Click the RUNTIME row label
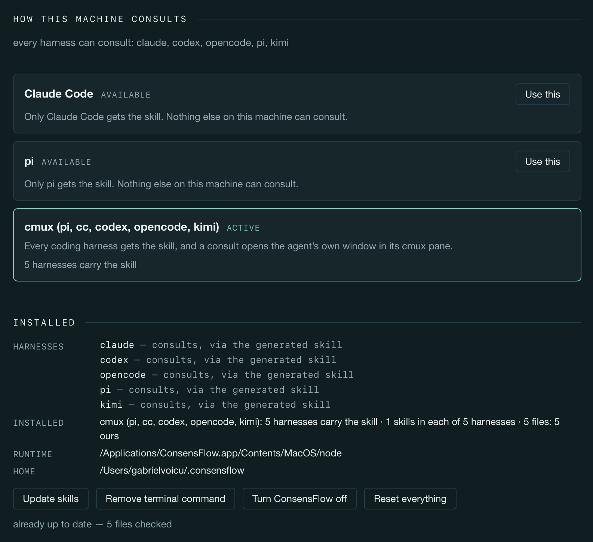This screenshot has width=593, height=542. [33, 454]
